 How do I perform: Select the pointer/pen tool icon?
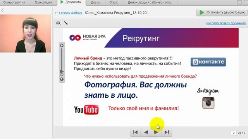tap(66, 23)
